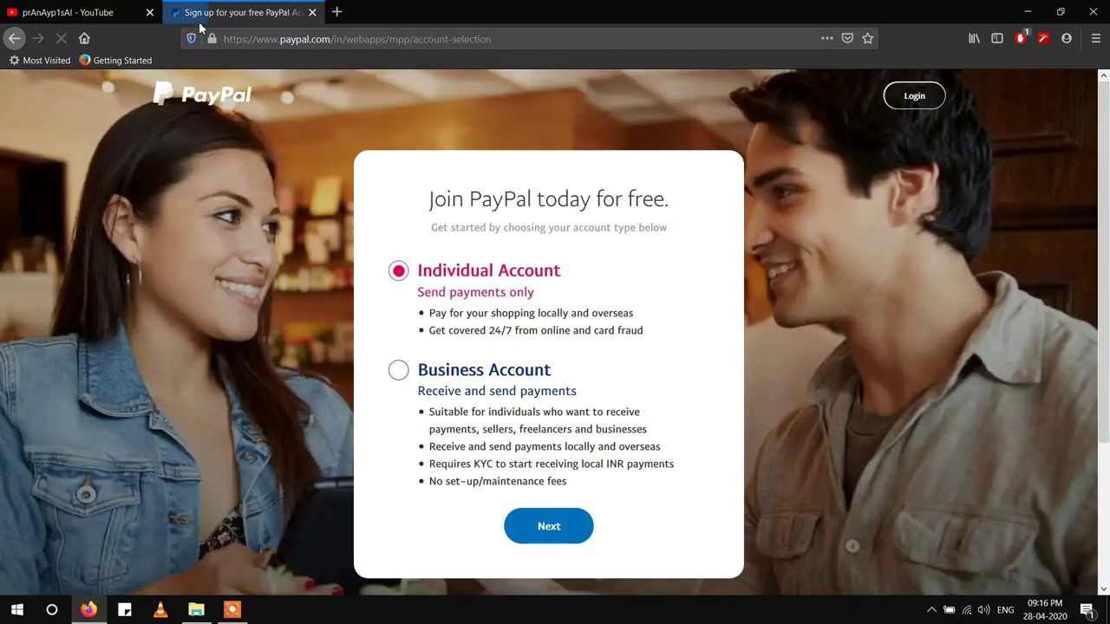The image size is (1110, 624).
Task: Change the ENG input language
Action: coord(1005,610)
